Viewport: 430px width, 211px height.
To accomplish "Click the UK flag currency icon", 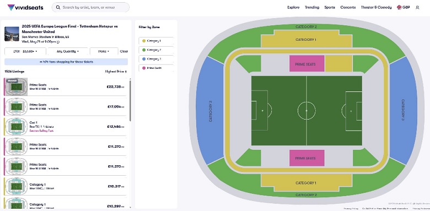I will pos(399,7).
